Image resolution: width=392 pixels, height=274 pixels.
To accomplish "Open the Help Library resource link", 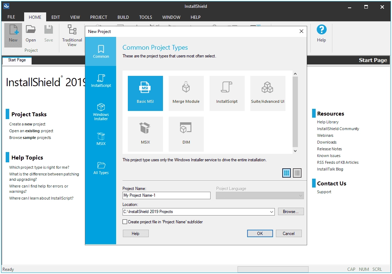I will click(x=328, y=122).
